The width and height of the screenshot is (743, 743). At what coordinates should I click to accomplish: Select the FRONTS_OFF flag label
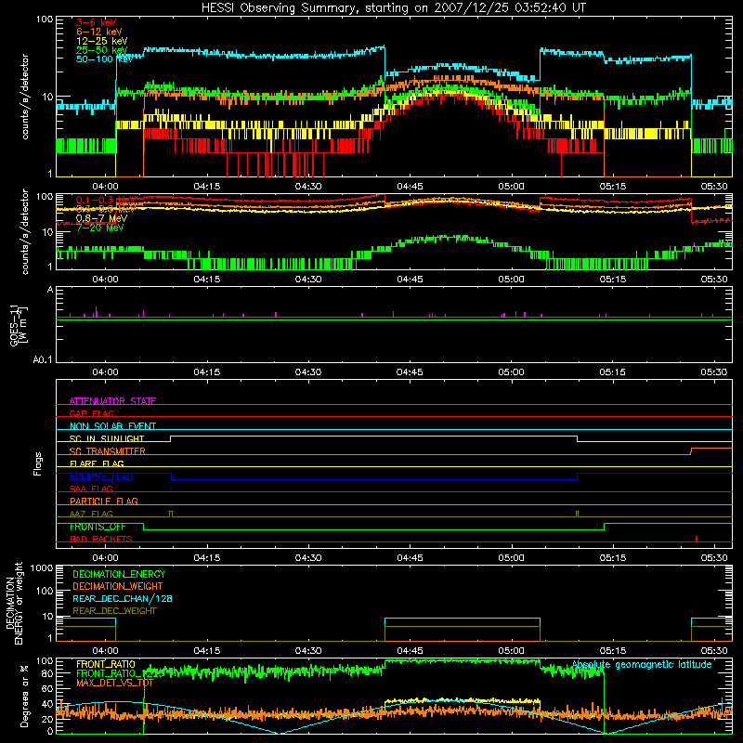pos(98,527)
